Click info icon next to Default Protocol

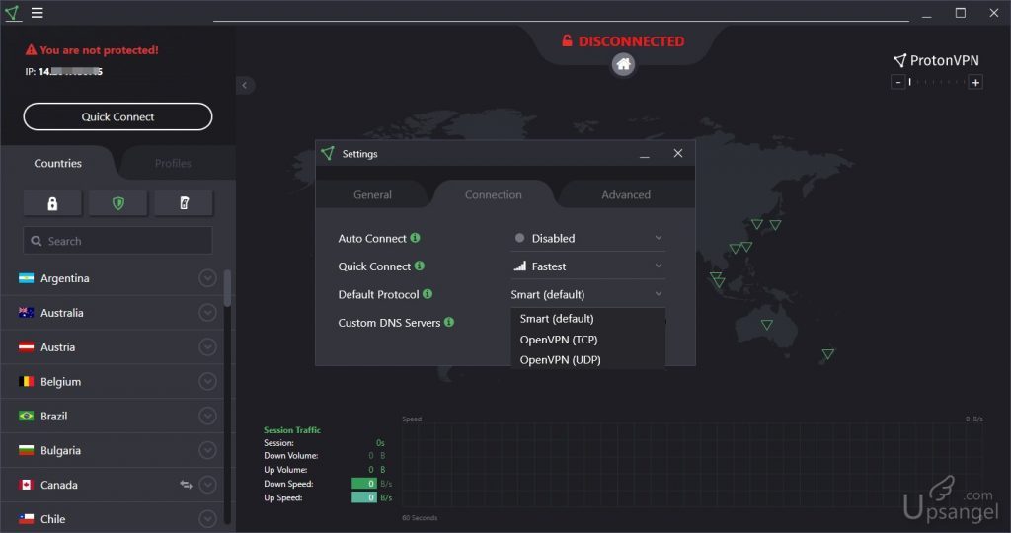(x=428, y=294)
